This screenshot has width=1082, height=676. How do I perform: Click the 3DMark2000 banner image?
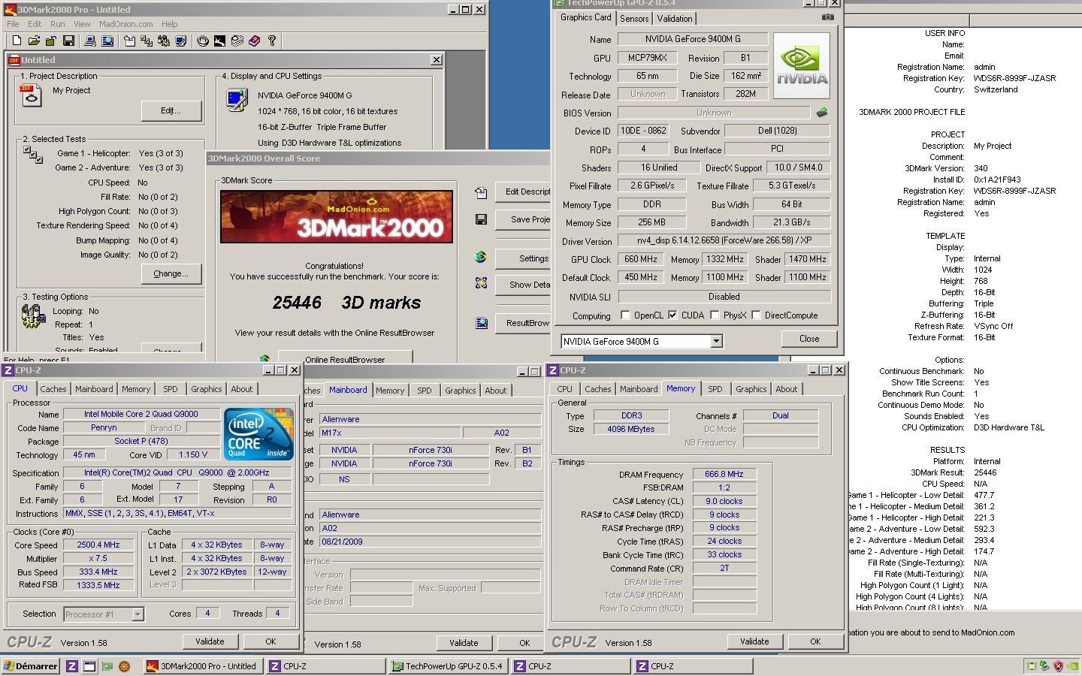click(x=337, y=216)
